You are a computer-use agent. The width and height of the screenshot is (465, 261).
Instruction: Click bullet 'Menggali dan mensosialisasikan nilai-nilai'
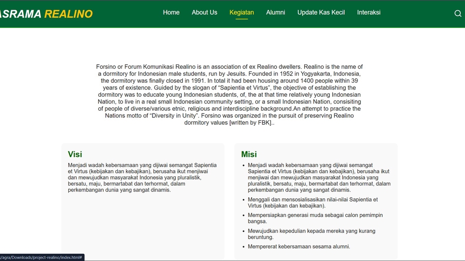tap(313, 203)
